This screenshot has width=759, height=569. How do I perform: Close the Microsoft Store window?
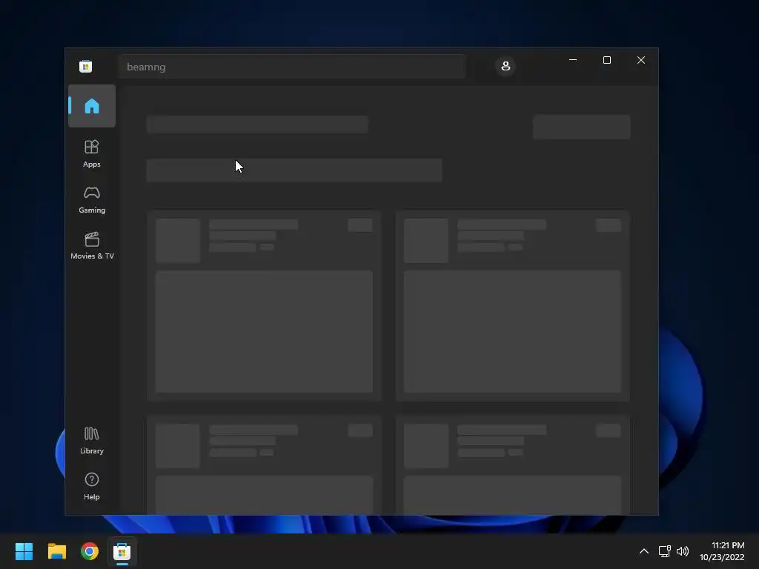click(x=641, y=60)
